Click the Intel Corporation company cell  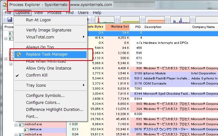click(203, 73)
